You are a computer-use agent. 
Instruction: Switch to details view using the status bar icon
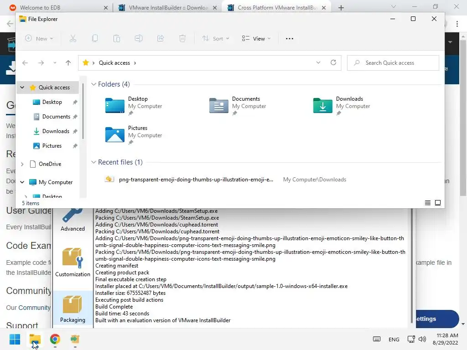pos(428,203)
